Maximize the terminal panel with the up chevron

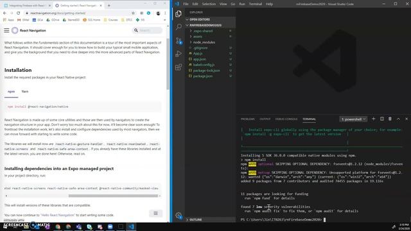[x=398, y=119]
